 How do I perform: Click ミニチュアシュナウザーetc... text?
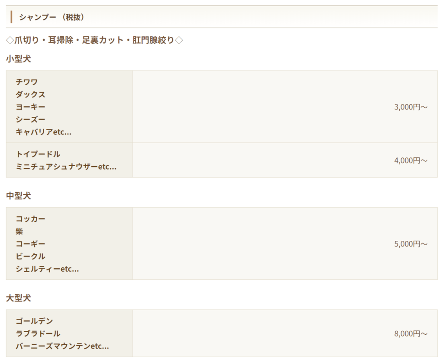66,167
